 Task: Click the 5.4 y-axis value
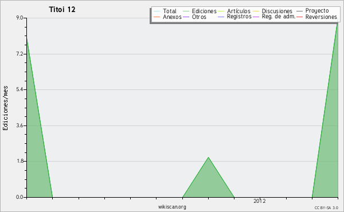19,89
